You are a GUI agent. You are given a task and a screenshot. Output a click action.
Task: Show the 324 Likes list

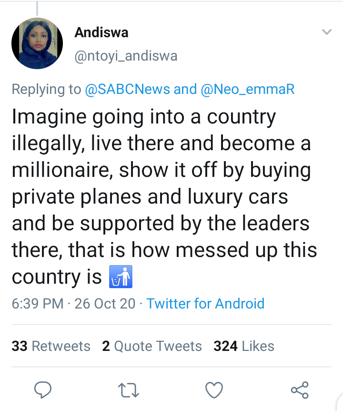244,346
